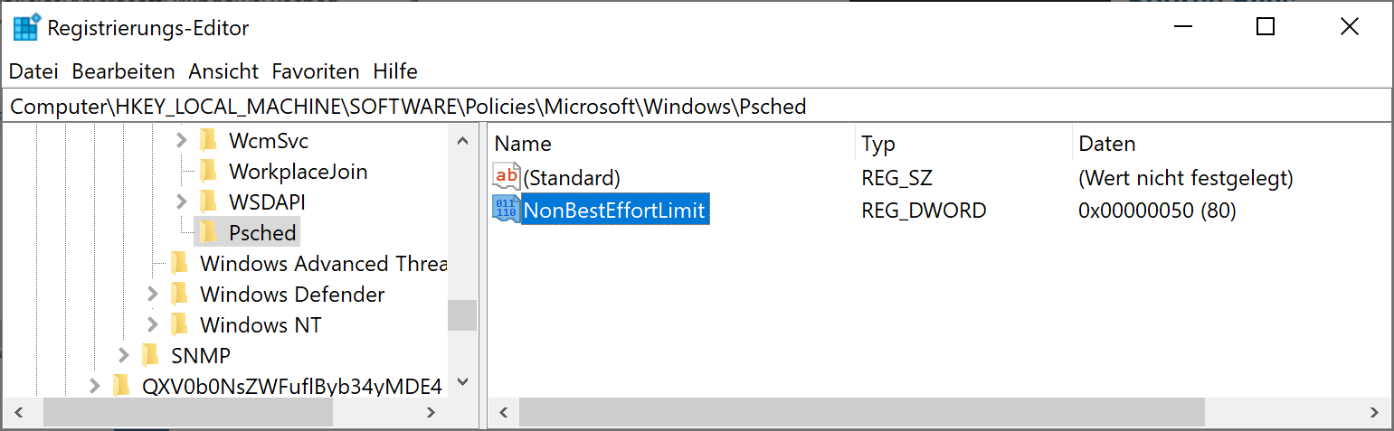Click the Windows NT folder icon
The width and height of the screenshot is (1394, 431).
click(x=180, y=324)
